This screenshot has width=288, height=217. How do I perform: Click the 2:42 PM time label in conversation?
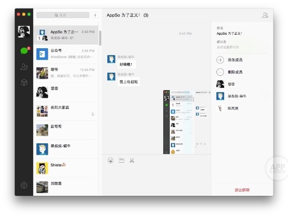click(185, 34)
